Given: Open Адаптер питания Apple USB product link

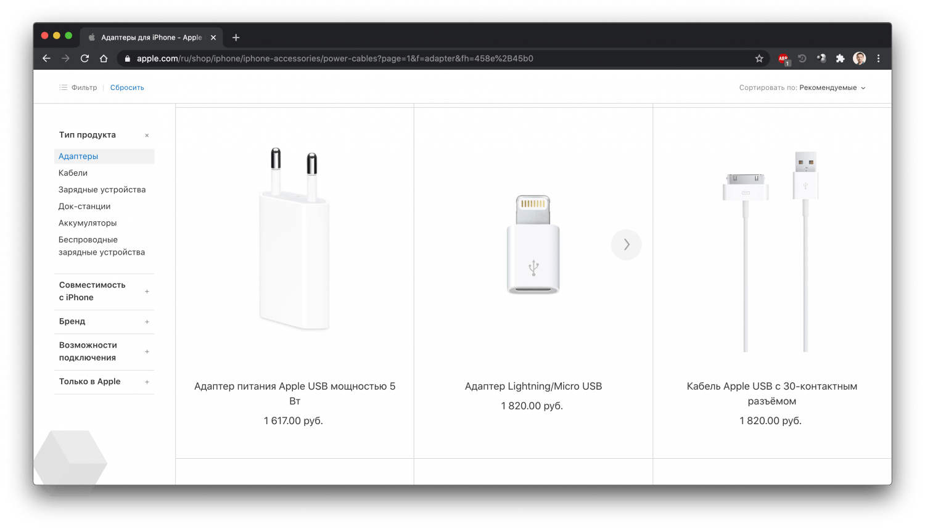Looking at the screenshot, I should click(x=295, y=393).
